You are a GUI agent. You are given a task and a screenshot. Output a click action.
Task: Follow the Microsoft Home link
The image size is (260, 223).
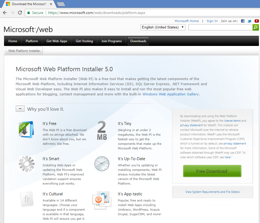point(187,21)
